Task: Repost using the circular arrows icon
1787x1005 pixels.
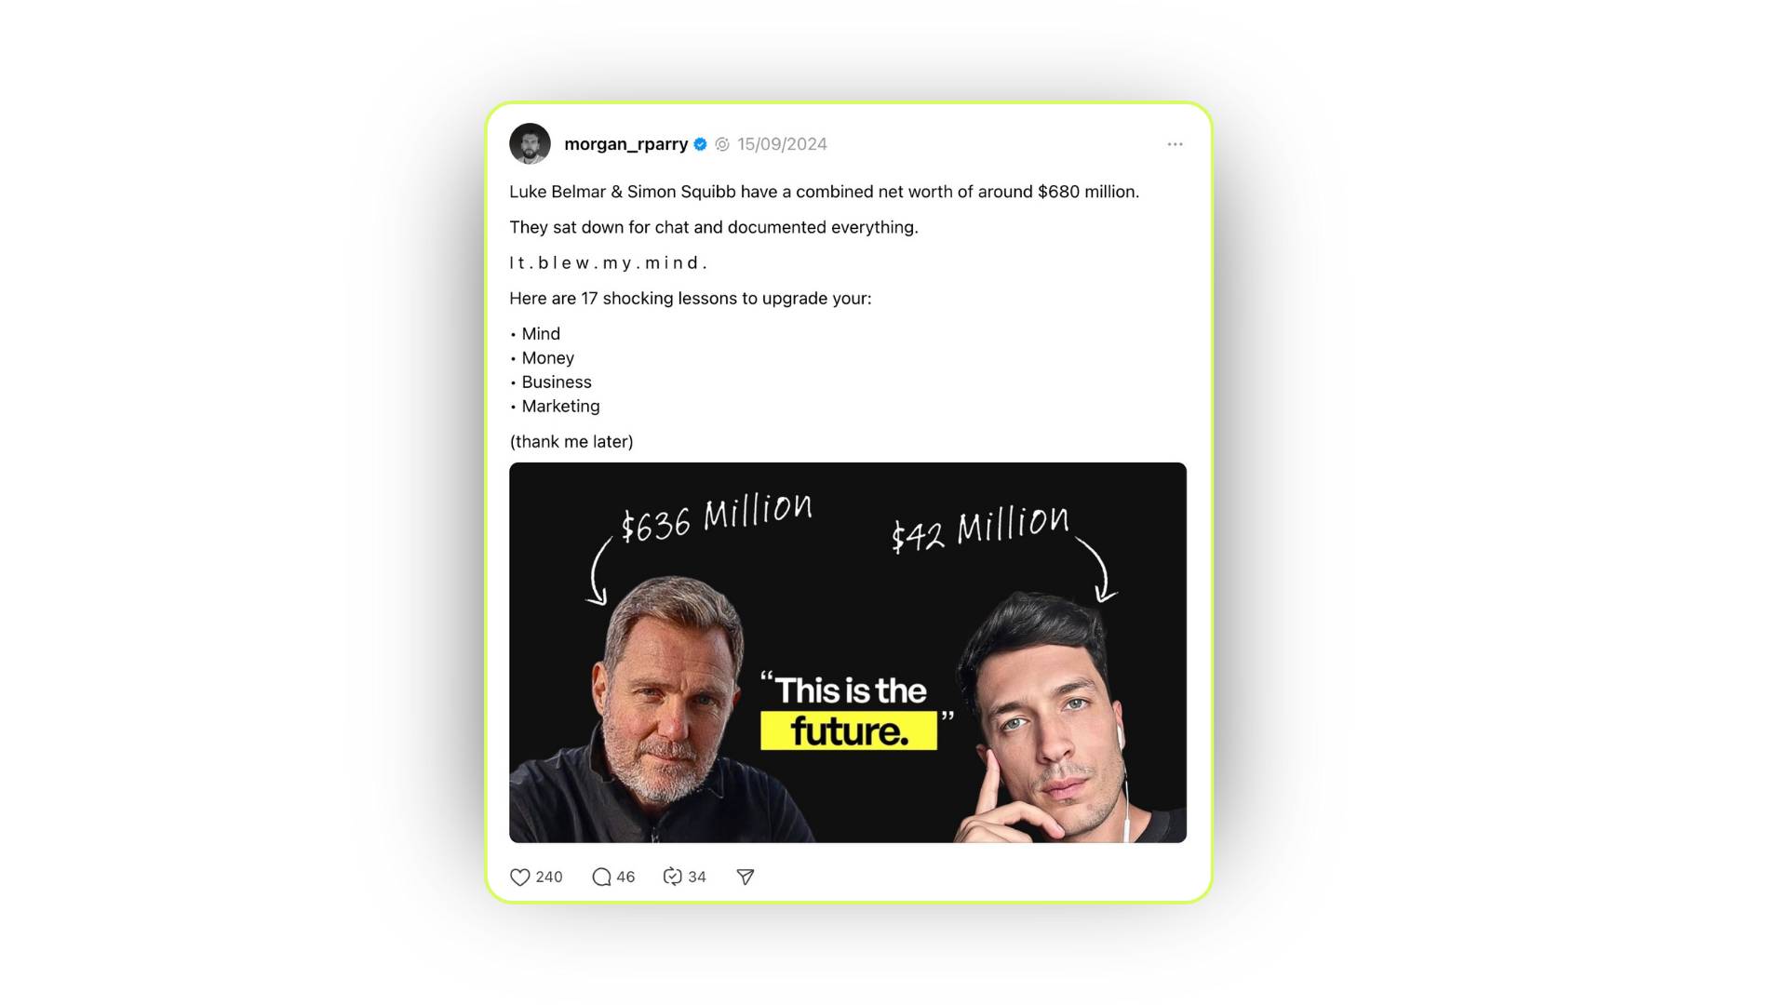Action: point(672,877)
